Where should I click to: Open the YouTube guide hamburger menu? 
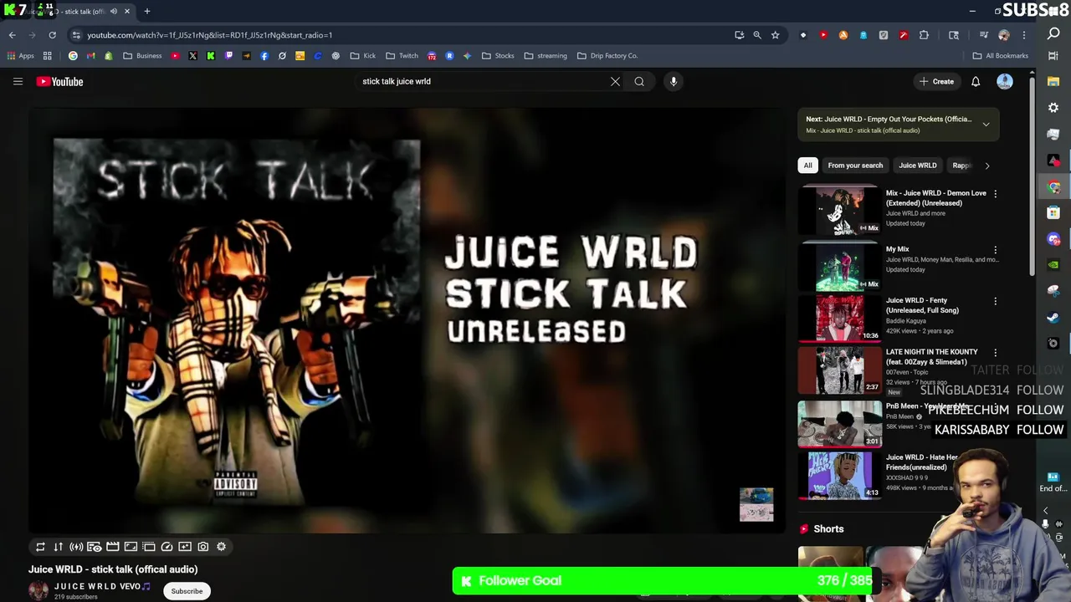18,81
